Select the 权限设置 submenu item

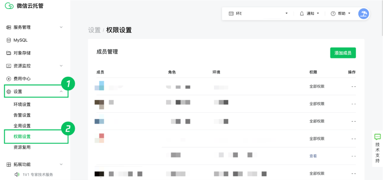coord(22,136)
